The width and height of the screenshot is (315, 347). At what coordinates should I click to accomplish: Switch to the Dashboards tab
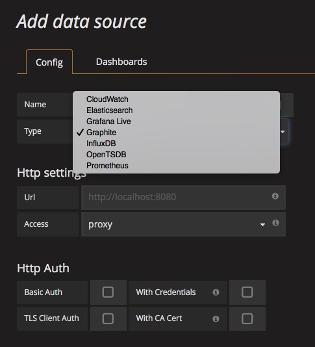(121, 62)
